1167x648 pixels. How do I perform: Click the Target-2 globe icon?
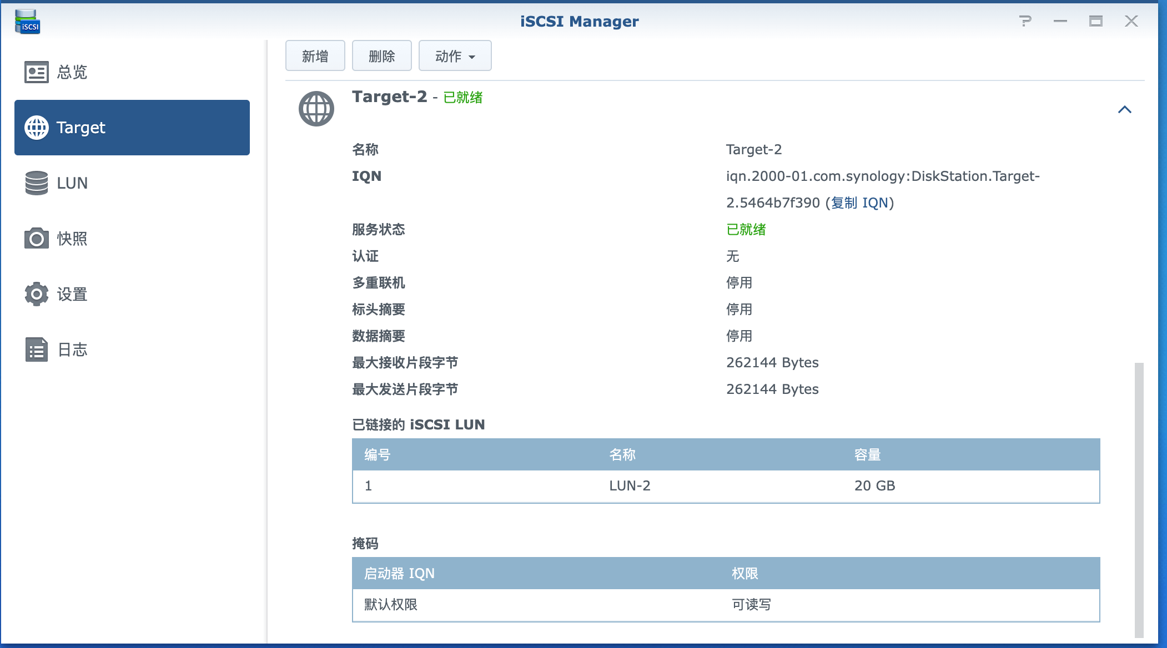pyautogui.click(x=316, y=109)
